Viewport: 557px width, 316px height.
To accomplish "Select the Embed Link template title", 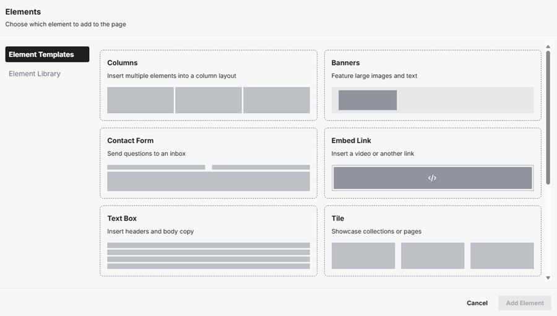I will point(352,140).
